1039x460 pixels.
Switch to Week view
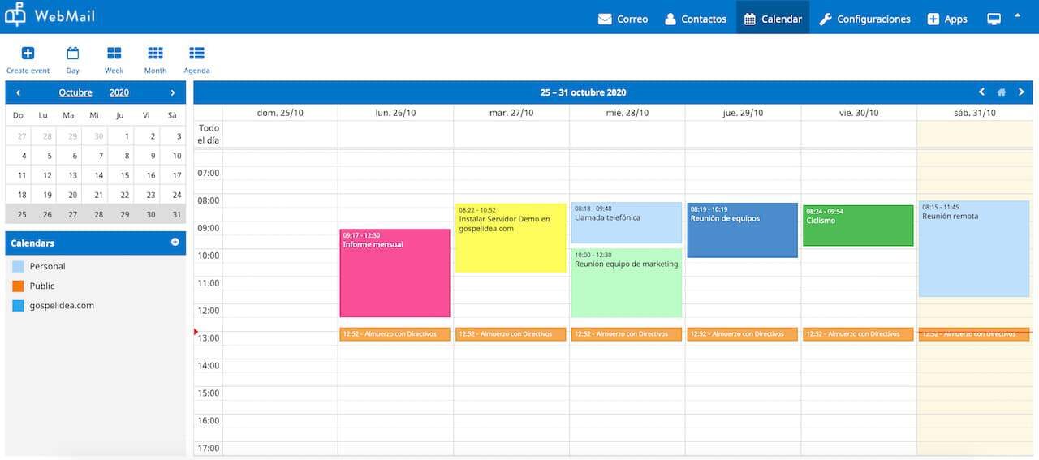point(114,54)
